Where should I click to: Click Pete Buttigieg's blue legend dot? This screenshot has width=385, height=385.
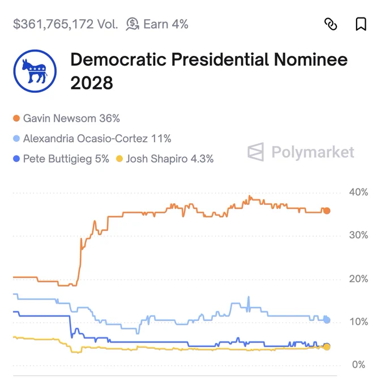pyautogui.click(x=16, y=159)
